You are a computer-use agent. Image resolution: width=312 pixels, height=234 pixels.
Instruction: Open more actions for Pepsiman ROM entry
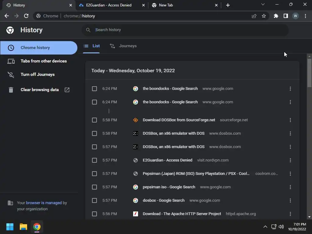point(290,174)
